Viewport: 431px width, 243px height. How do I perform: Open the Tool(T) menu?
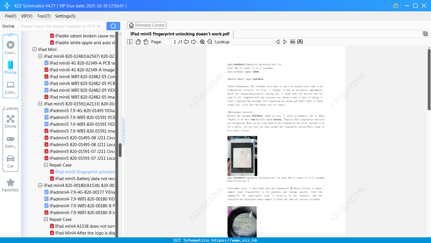pyautogui.click(x=44, y=16)
